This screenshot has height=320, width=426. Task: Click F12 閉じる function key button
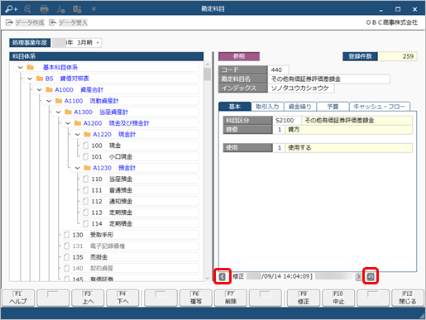[x=408, y=298]
